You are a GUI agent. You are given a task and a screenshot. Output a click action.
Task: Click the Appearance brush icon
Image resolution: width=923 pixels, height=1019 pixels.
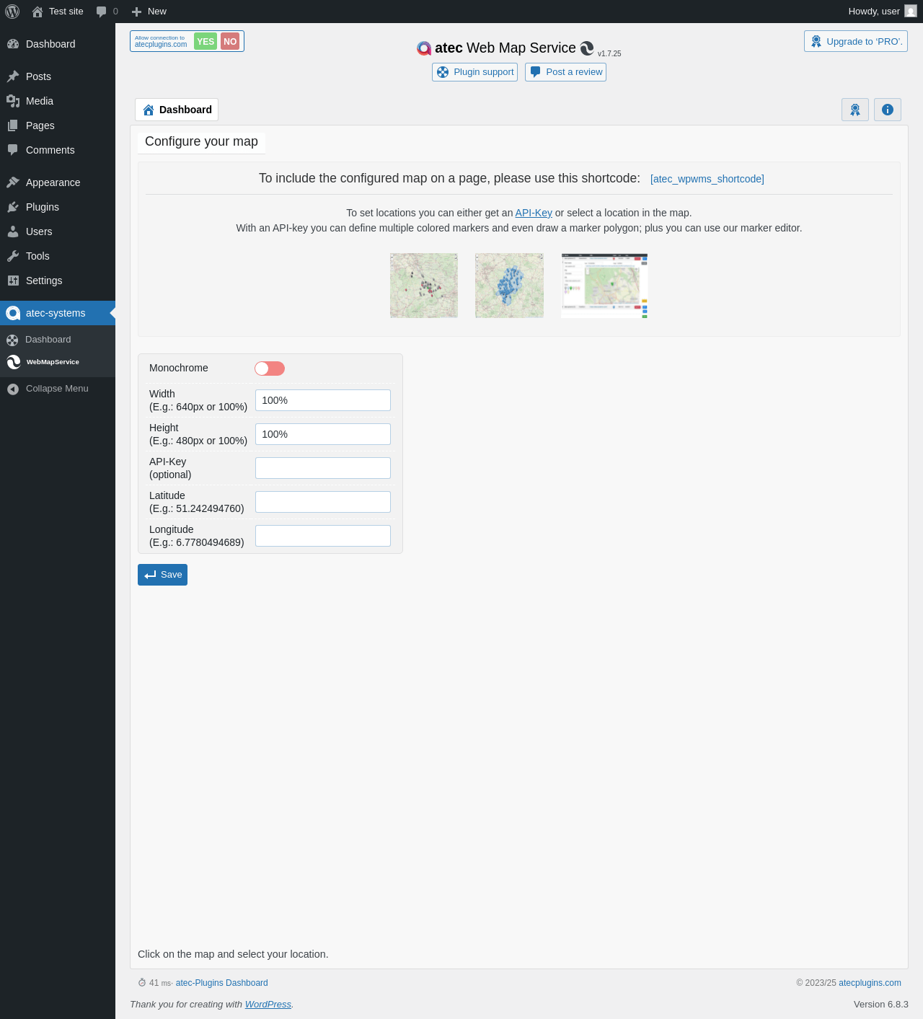(13, 182)
